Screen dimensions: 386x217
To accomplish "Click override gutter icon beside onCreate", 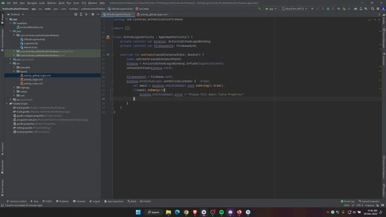I will click(108, 55).
